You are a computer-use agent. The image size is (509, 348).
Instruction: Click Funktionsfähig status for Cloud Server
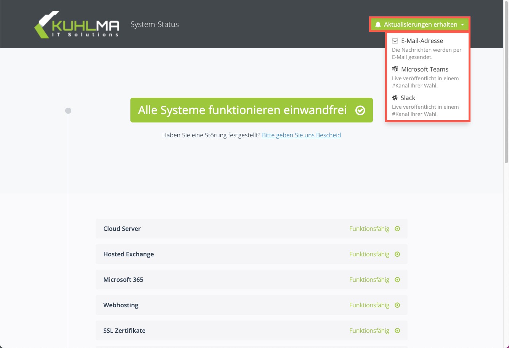click(x=369, y=229)
